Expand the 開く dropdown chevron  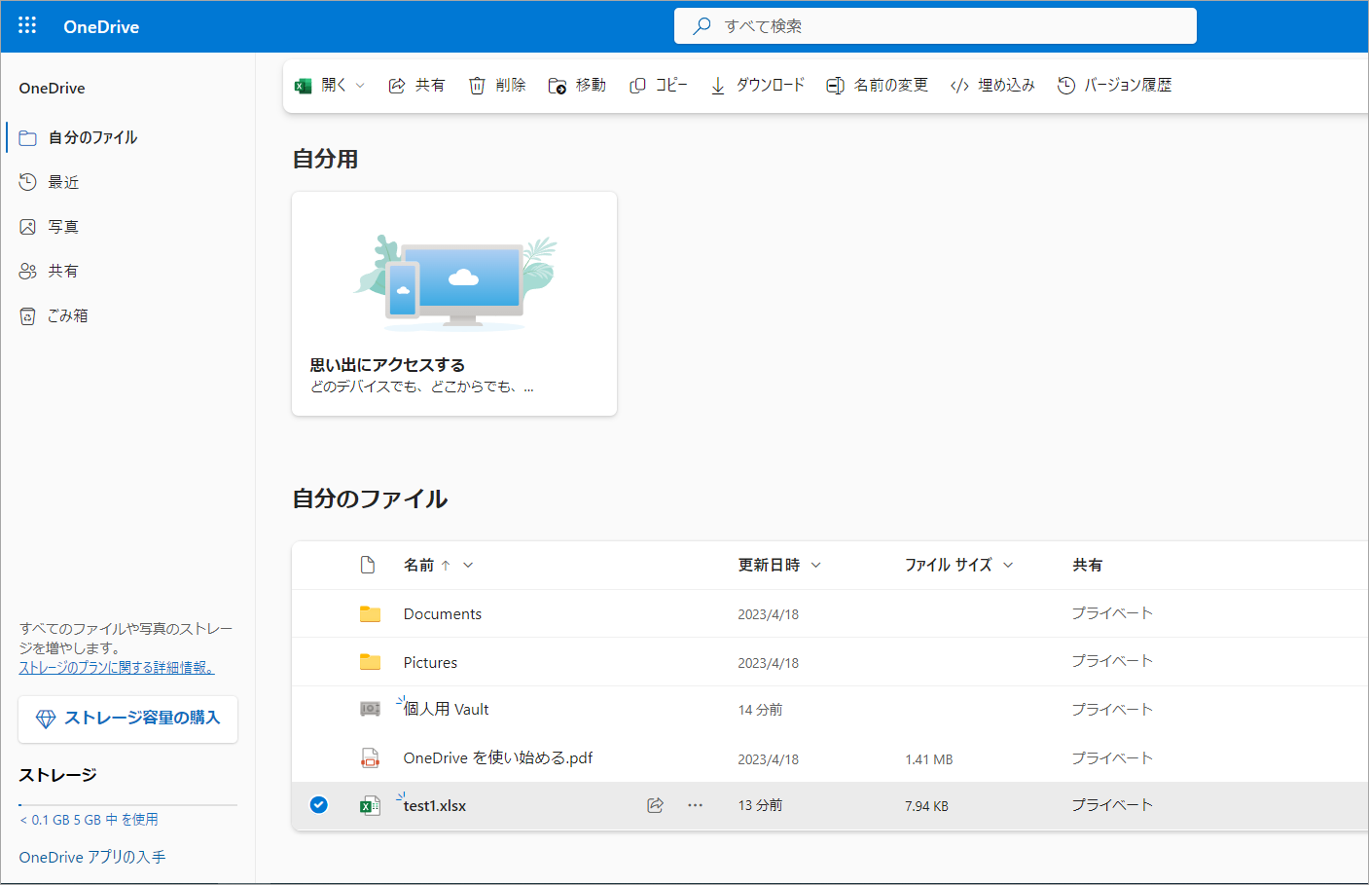360,86
